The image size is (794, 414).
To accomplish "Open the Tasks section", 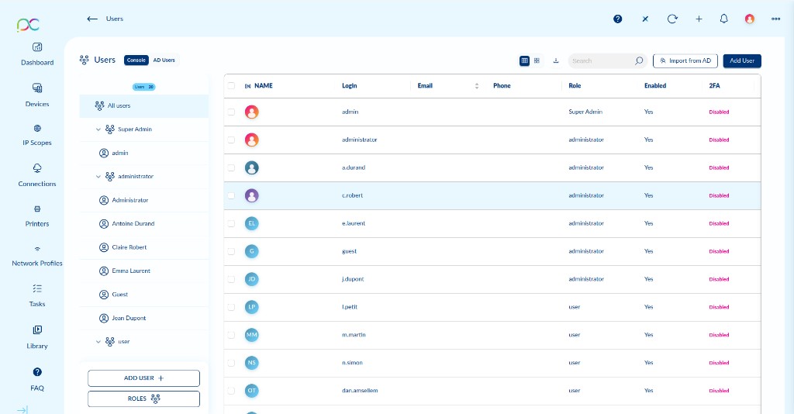I will (37, 295).
